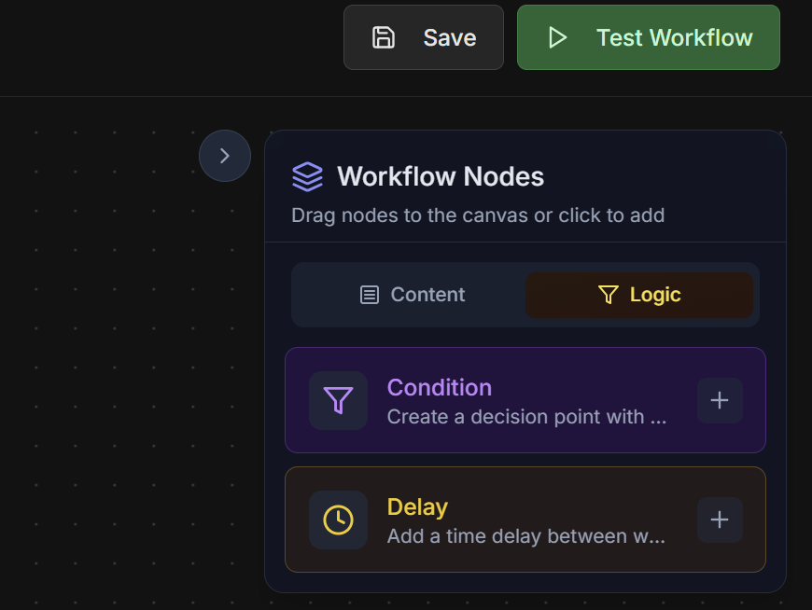Click the Save button
The height and width of the screenshot is (610, 812).
[x=423, y=37]
